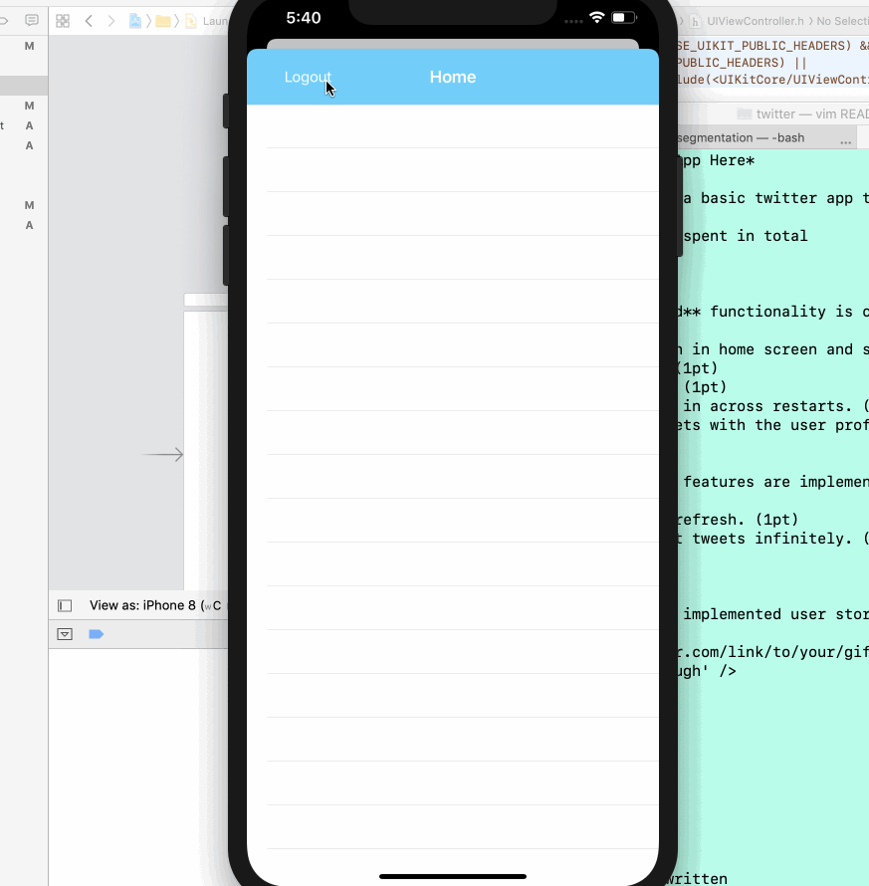Viewport: 869px width, 886px height.
Task: Click the blue project icon in jump bar
Action: point(135,21)
